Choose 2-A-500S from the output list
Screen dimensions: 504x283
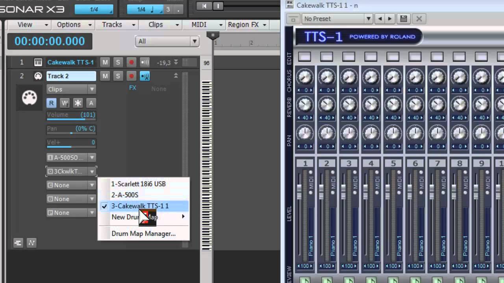coord(144,195)
